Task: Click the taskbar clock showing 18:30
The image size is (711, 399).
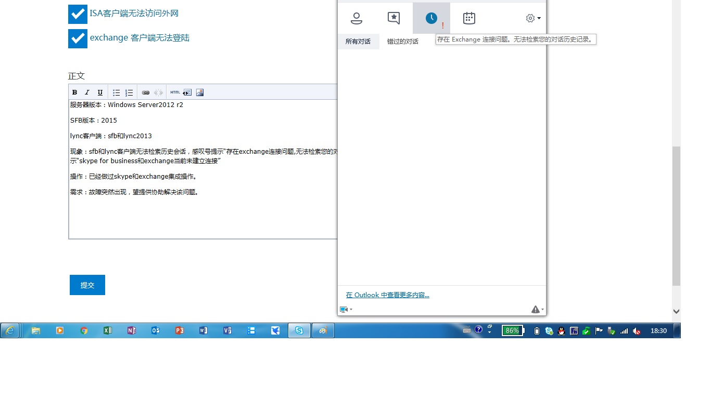Action: 658,331
